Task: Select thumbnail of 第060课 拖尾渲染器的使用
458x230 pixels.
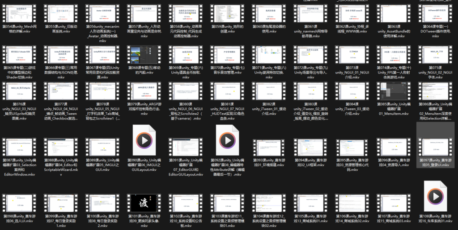Action: [x=269, y=13]
